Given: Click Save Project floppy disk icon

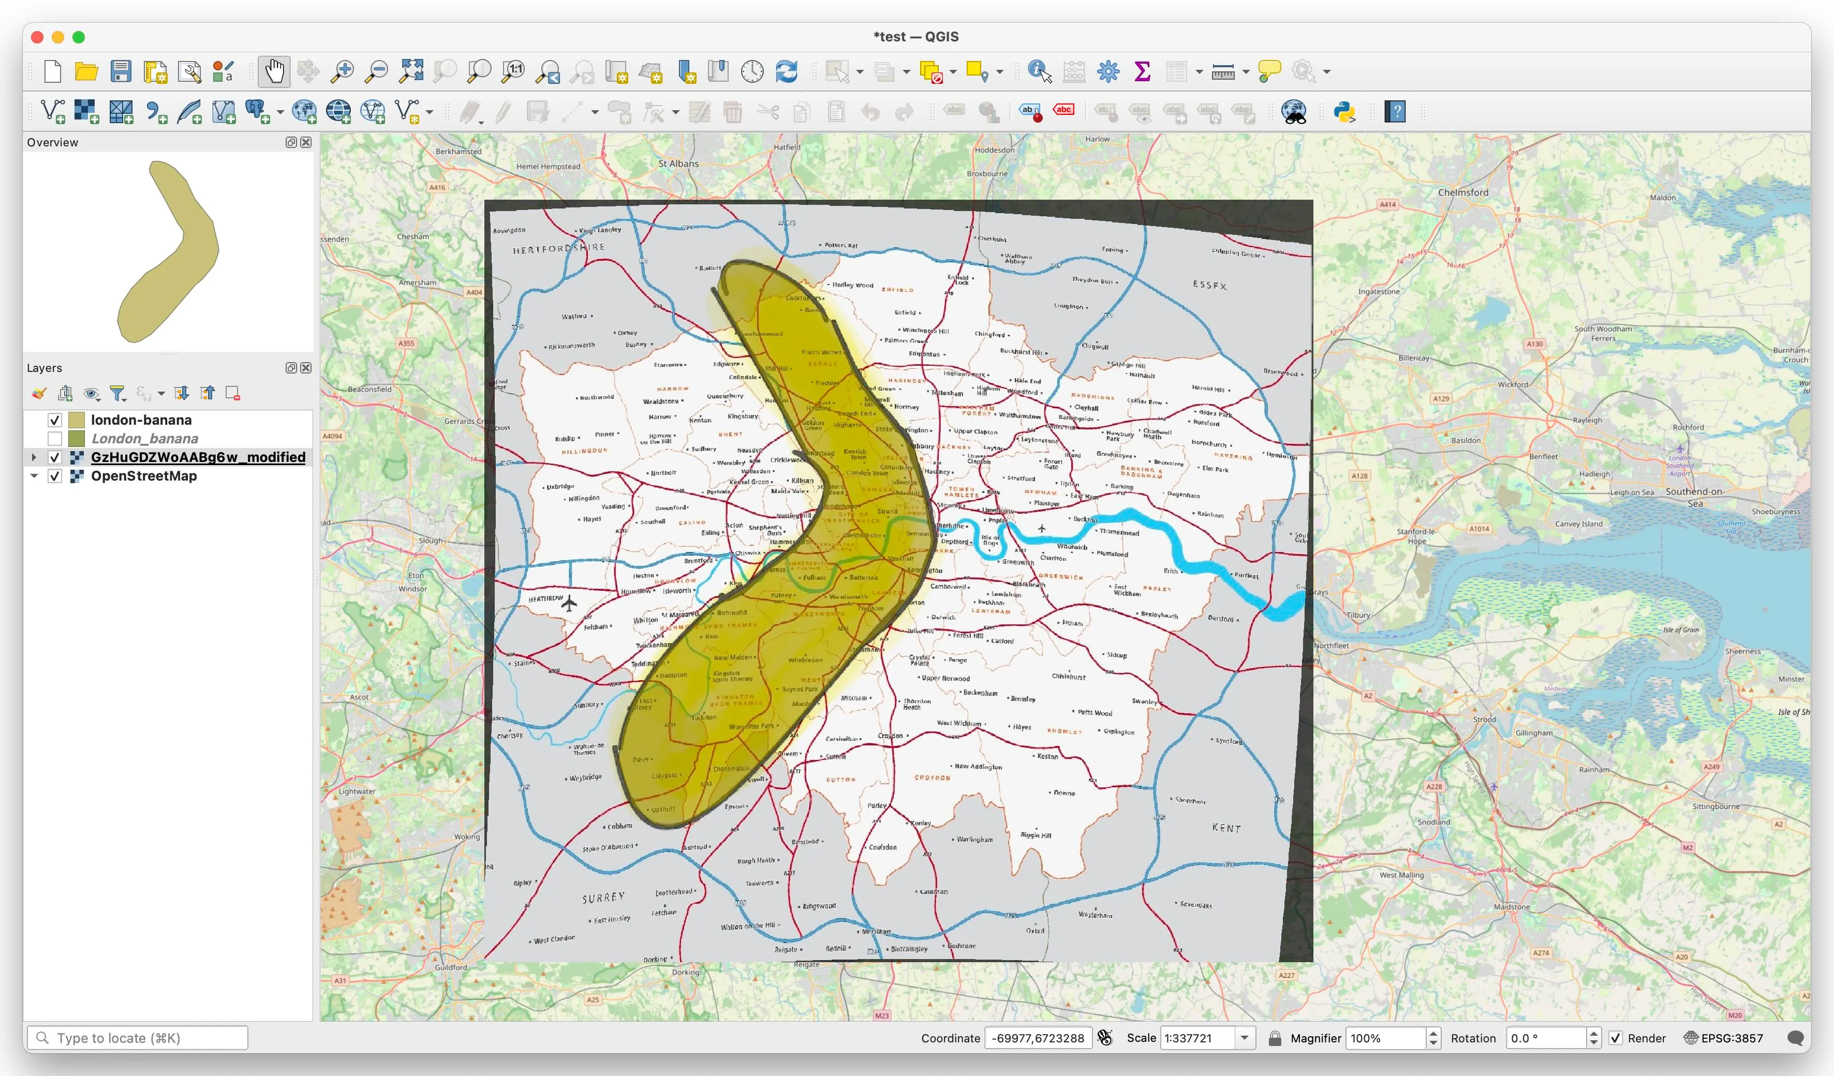Looking at the screenshot, I should tap(121, 71).
